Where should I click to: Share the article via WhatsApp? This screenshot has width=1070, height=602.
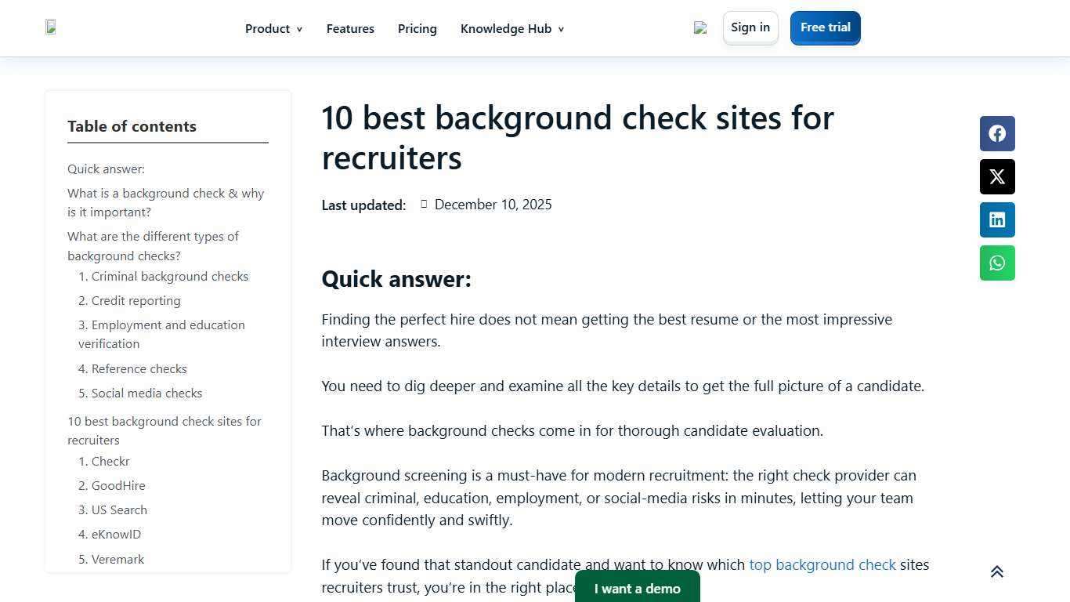point(996,263)
